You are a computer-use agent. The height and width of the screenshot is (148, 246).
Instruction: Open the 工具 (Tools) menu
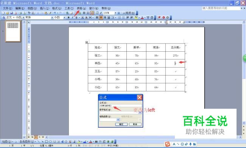pyautogui.click(x=69, y=8)
